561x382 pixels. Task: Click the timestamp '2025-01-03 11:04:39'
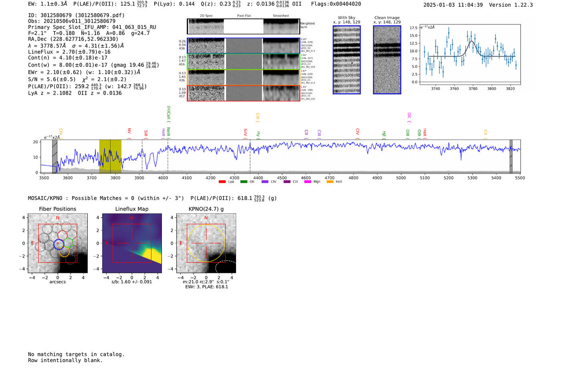coord(453,5)
